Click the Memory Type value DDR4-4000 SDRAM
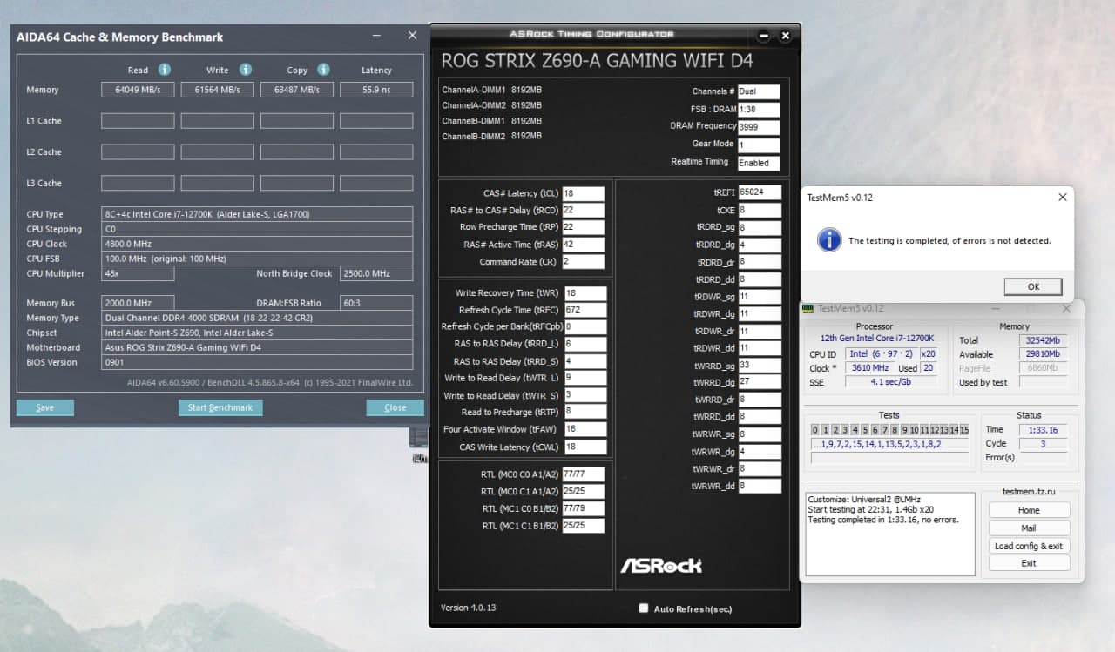The width and height of the screenshot is (1115, 652). point(257,318)
